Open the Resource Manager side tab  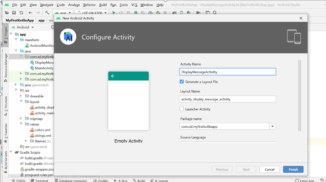tap(6, 67)
